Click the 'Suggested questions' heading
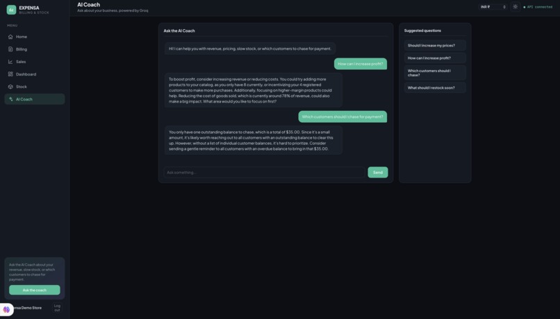The image size is (560, 319). pos(422,31)
